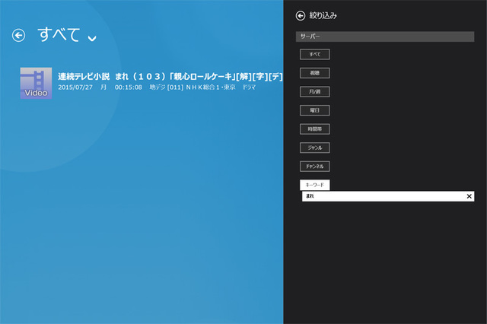
Task: Choose the すべて filter button
Action: (314, 54)
